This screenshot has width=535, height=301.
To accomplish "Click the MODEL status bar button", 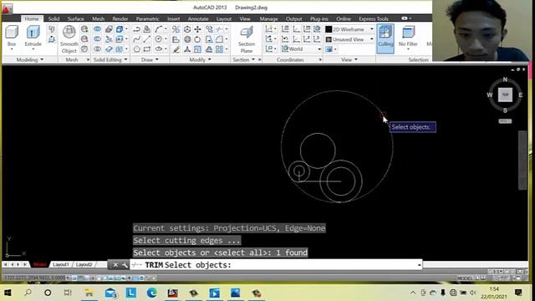I will pos(465,278).
